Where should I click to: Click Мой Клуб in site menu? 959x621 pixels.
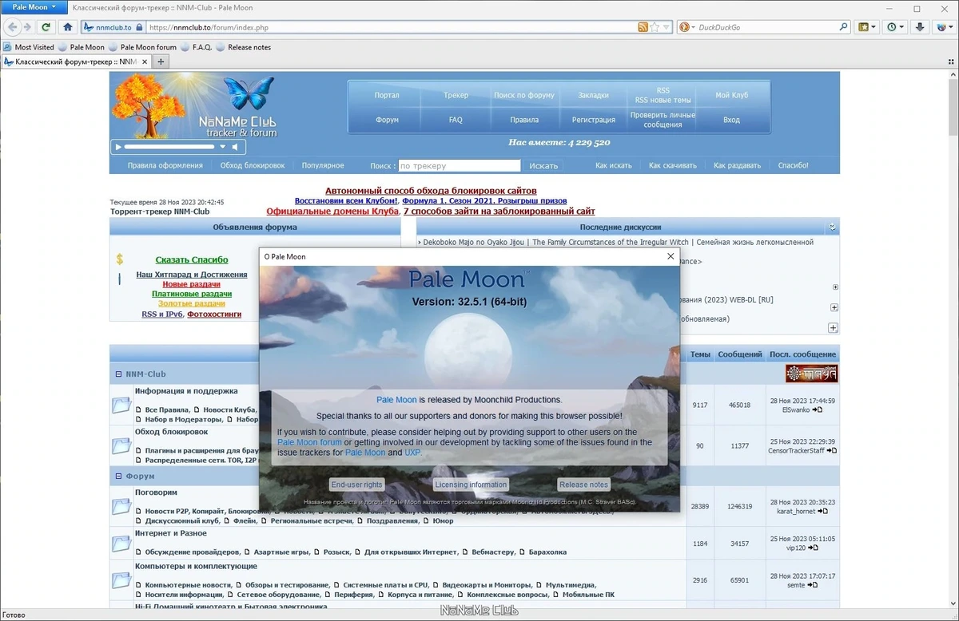(732, 95)
